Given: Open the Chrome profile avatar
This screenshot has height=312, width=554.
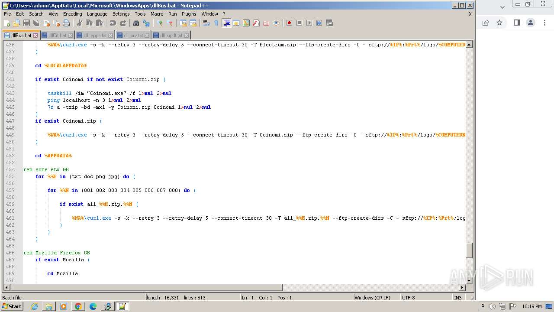Looking at the screenshot, I should pyautogui.click(x=531, y=23).
